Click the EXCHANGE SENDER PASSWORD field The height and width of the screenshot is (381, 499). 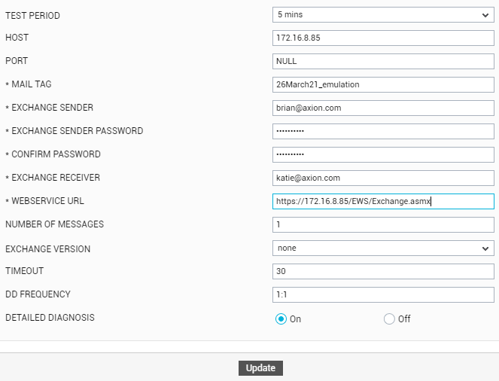(x=383, y=132)
